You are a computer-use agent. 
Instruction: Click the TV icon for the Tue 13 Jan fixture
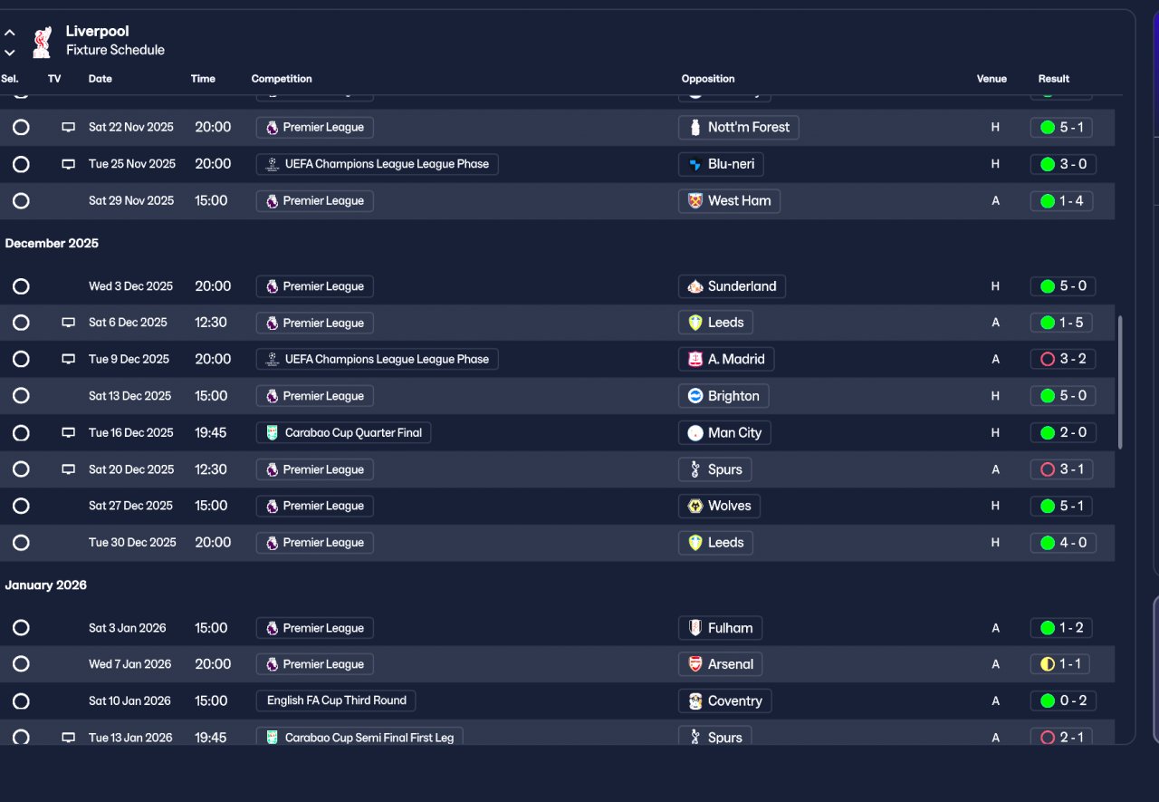click(68, 738)
